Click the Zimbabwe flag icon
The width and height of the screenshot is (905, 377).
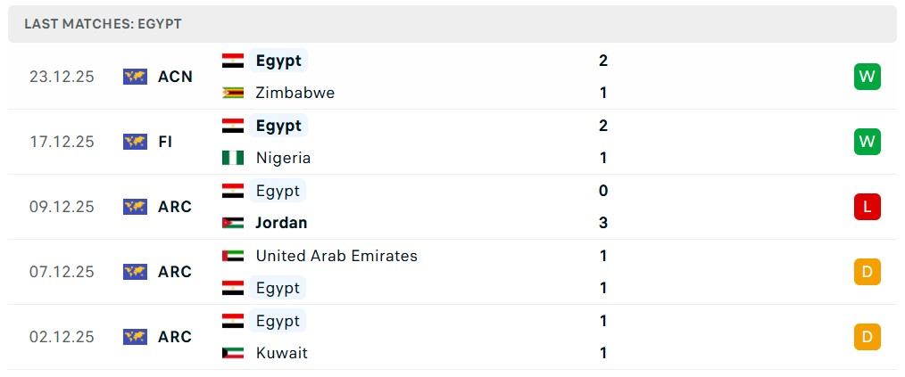pyautogui.click(x=233, y=93)
